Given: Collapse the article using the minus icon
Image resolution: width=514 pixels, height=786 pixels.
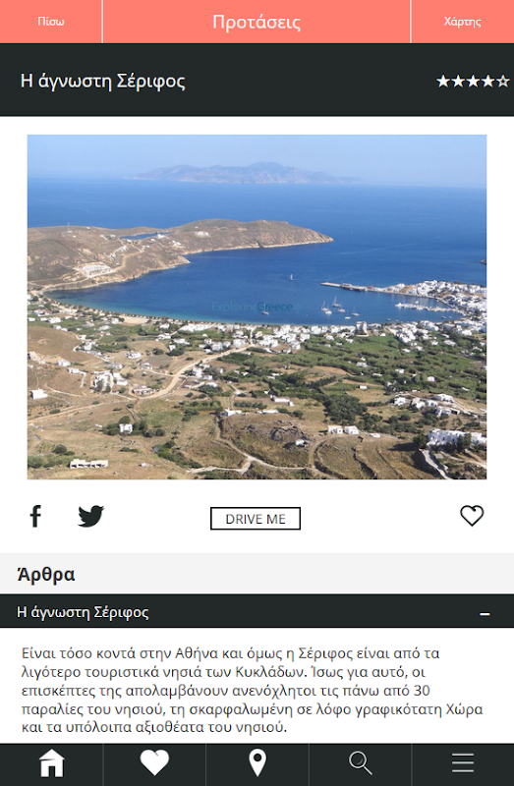Looking at the screenshot, I should tap(485, 613).
